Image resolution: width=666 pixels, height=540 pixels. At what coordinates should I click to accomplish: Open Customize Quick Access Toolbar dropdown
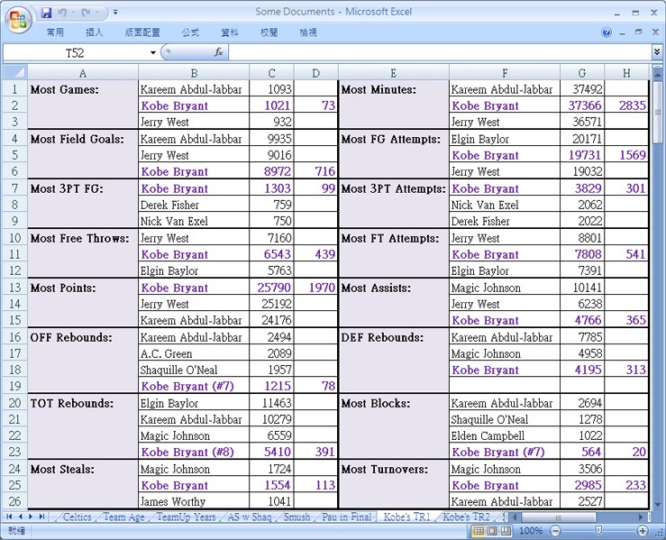(115, 13)
